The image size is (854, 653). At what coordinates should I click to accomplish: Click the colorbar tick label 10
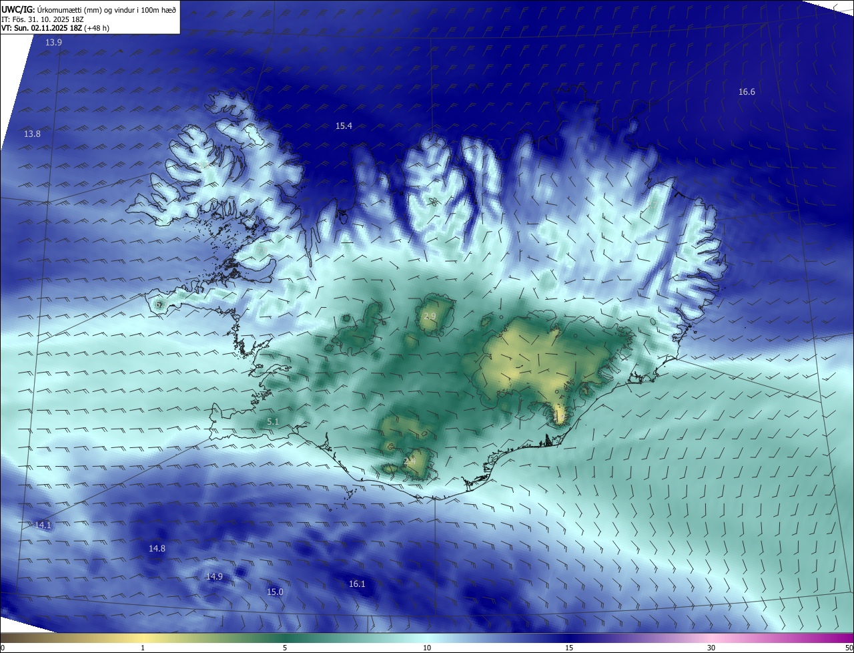pyautogui.click(x=427, y=648)
